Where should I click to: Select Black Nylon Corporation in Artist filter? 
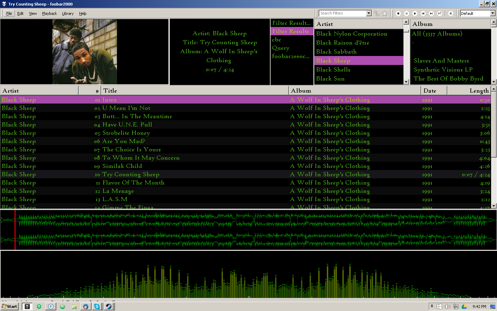point(359,34)
